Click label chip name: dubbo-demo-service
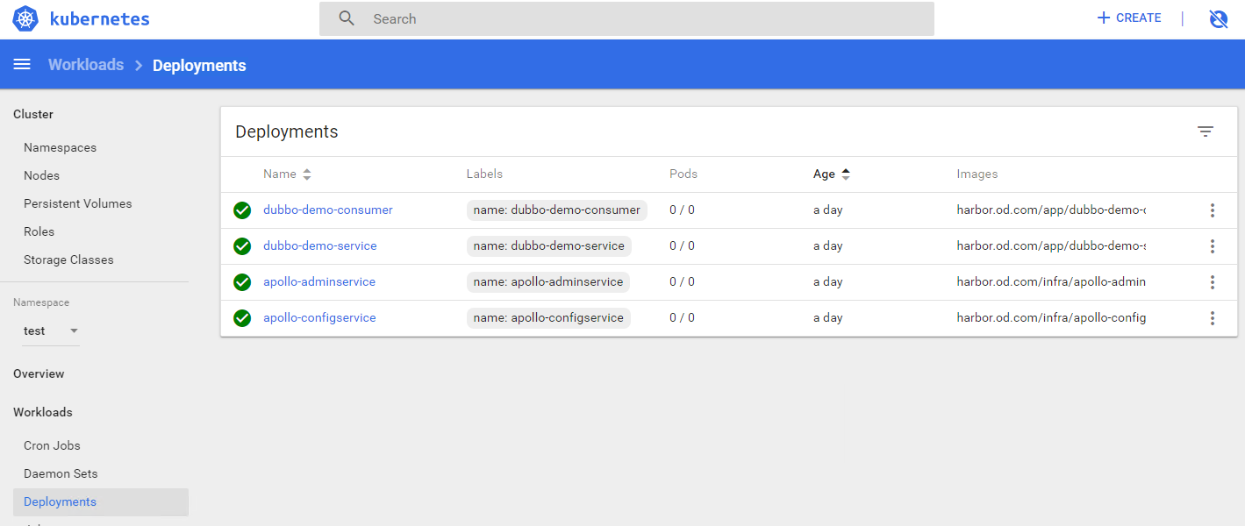Screen dimensions: 1245x526 [x=548, y=246]
